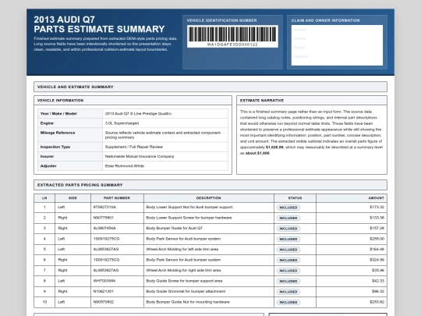Viewport: 421px width, 316px height.
Task: Select the '2013 Audi Q7 S Line Prestige Quattro' value
Action: click(138, 113)
